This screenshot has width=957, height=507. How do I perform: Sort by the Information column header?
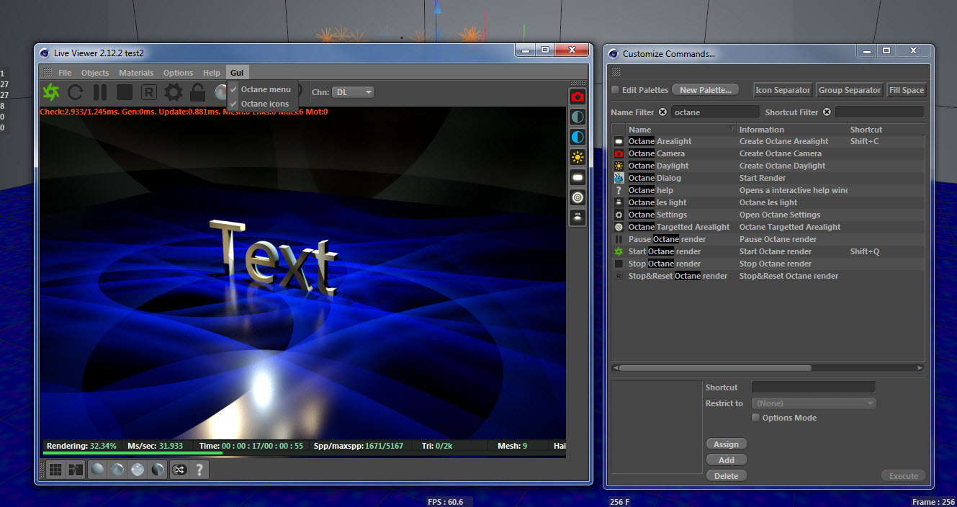[792, 130]
